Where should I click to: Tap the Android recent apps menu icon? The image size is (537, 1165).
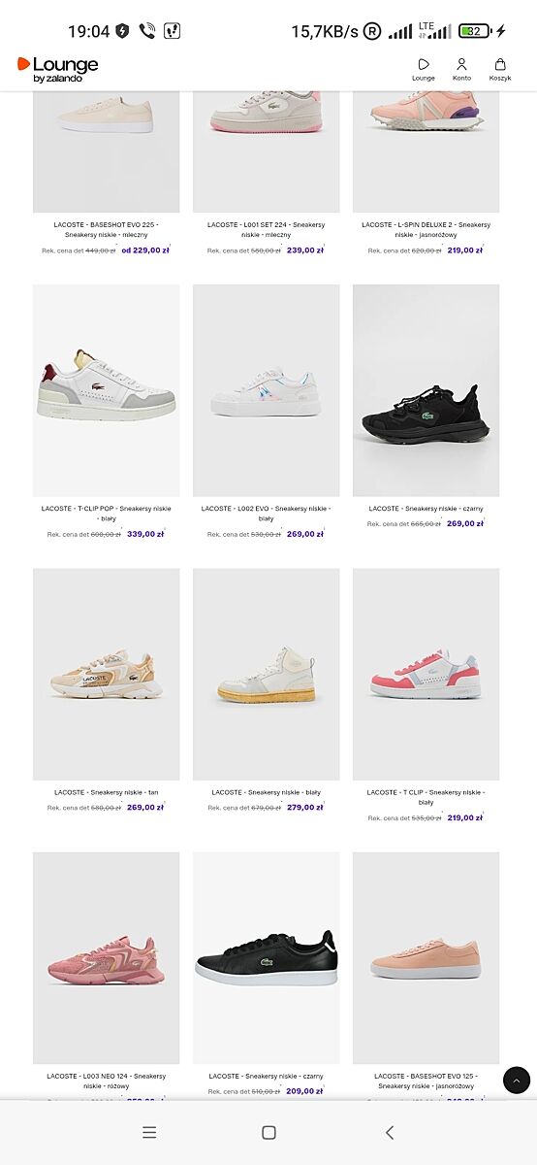coord(149,1132)
